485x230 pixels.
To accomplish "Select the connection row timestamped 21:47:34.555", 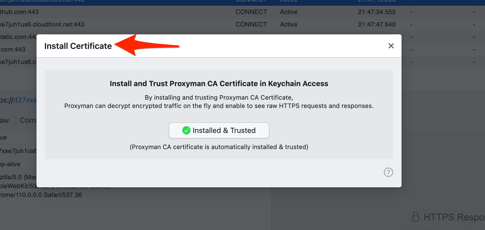I will tap(104, 12).
